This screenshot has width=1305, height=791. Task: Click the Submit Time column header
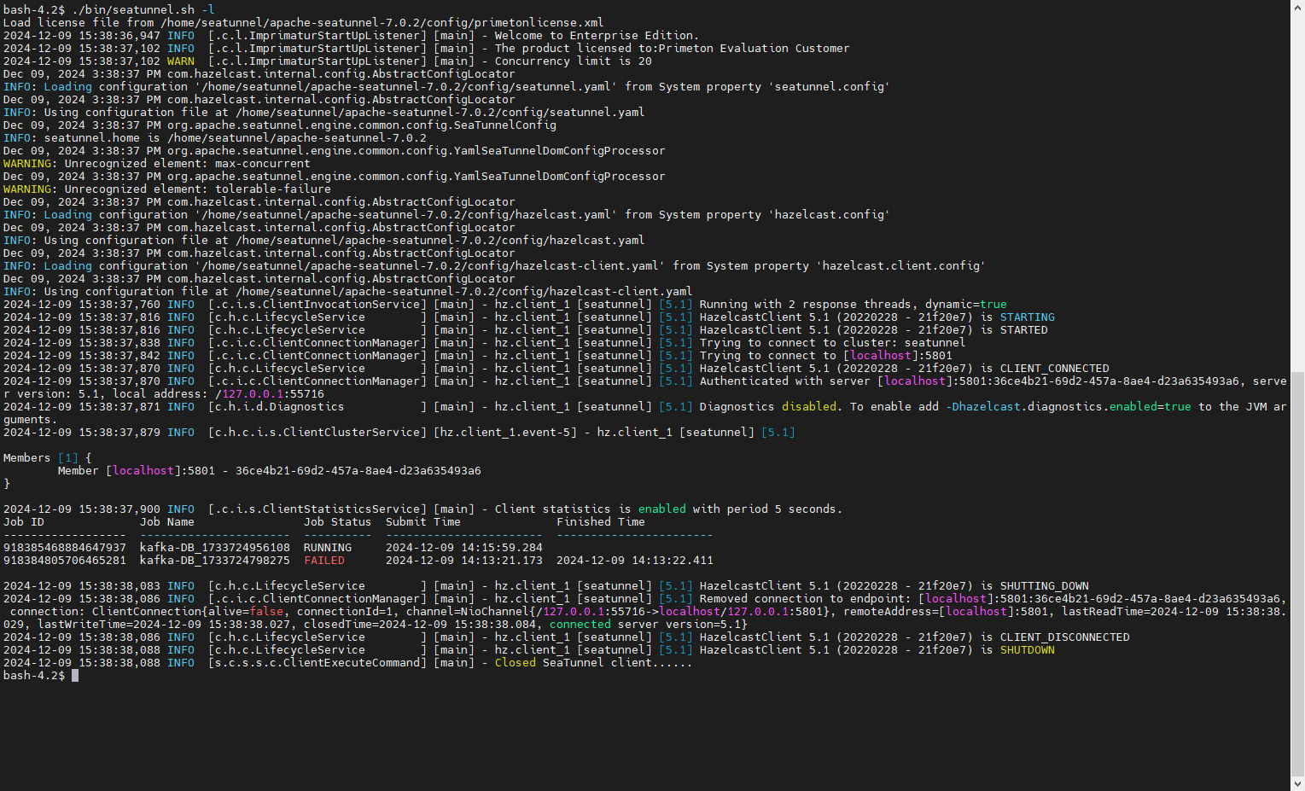click(422, 522)
